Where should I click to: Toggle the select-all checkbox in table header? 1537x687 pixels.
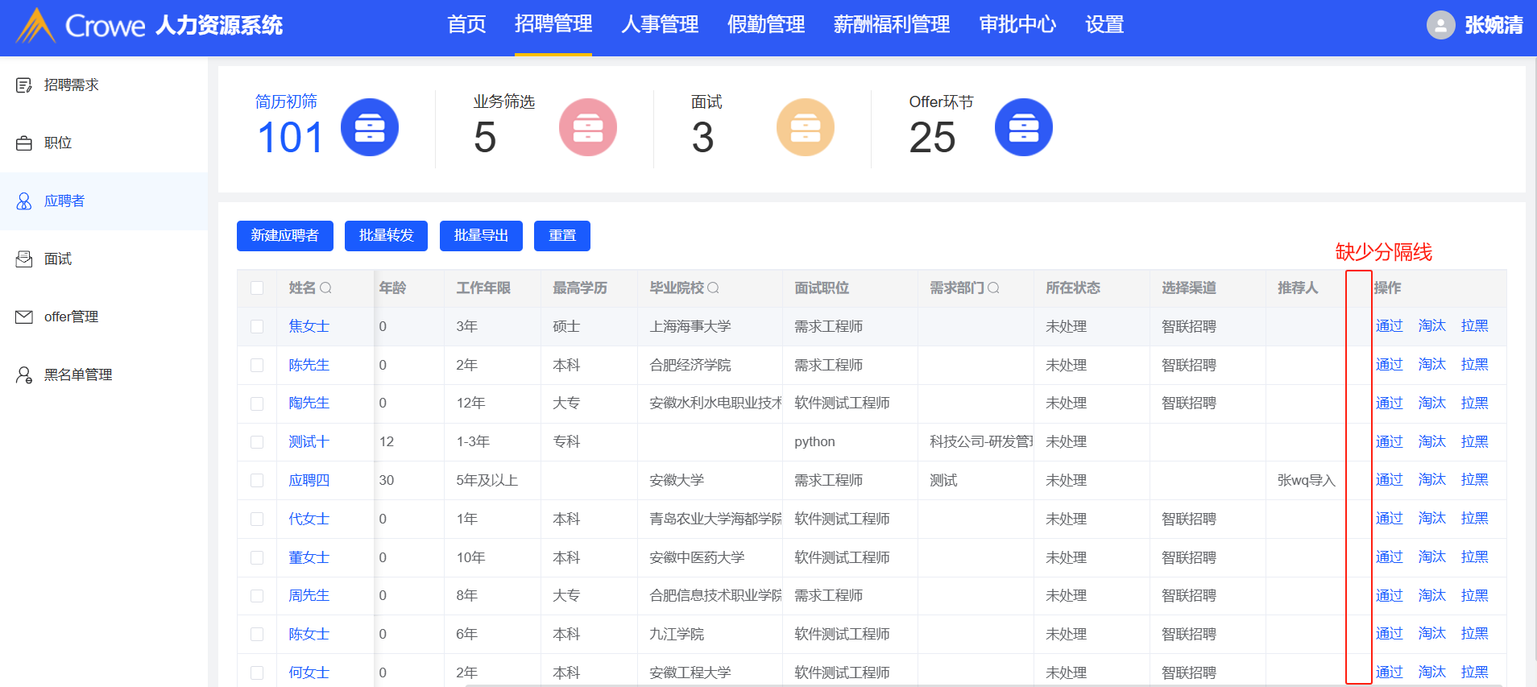[x=257, y=288]
